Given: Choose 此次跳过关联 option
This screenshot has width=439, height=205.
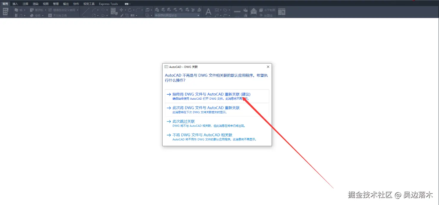Looking at the screenshot, I should point(217,123).
